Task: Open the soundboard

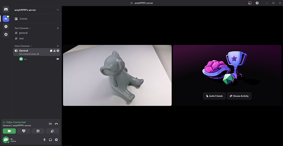Action: (52, 131)
